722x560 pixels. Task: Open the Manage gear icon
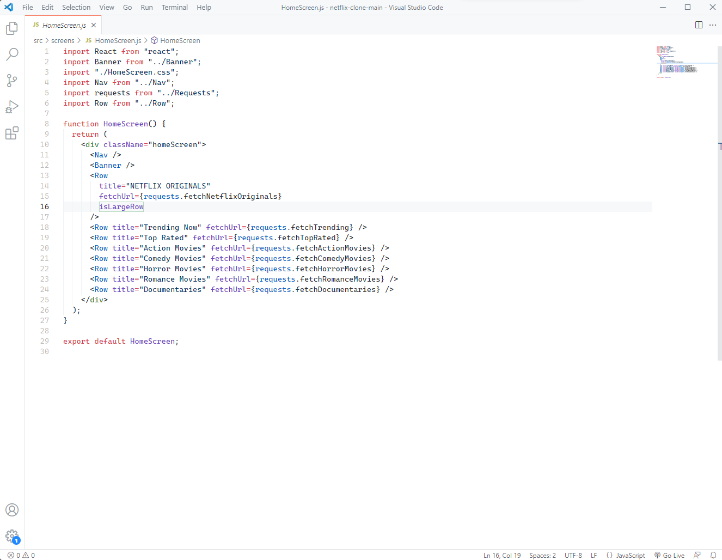(12, 536)
